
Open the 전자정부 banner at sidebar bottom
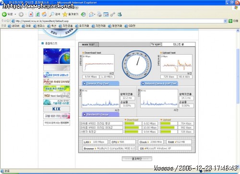click(57, 123)
